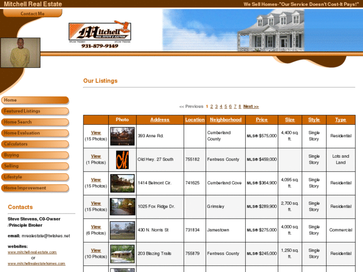Sort listings by Location column
Image resolution: width=363 pixels, height=272 pixels.
point(195,120)
